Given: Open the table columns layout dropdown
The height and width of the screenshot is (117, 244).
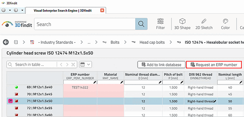Looking at the screenshot, I should (x=86, y=64).
